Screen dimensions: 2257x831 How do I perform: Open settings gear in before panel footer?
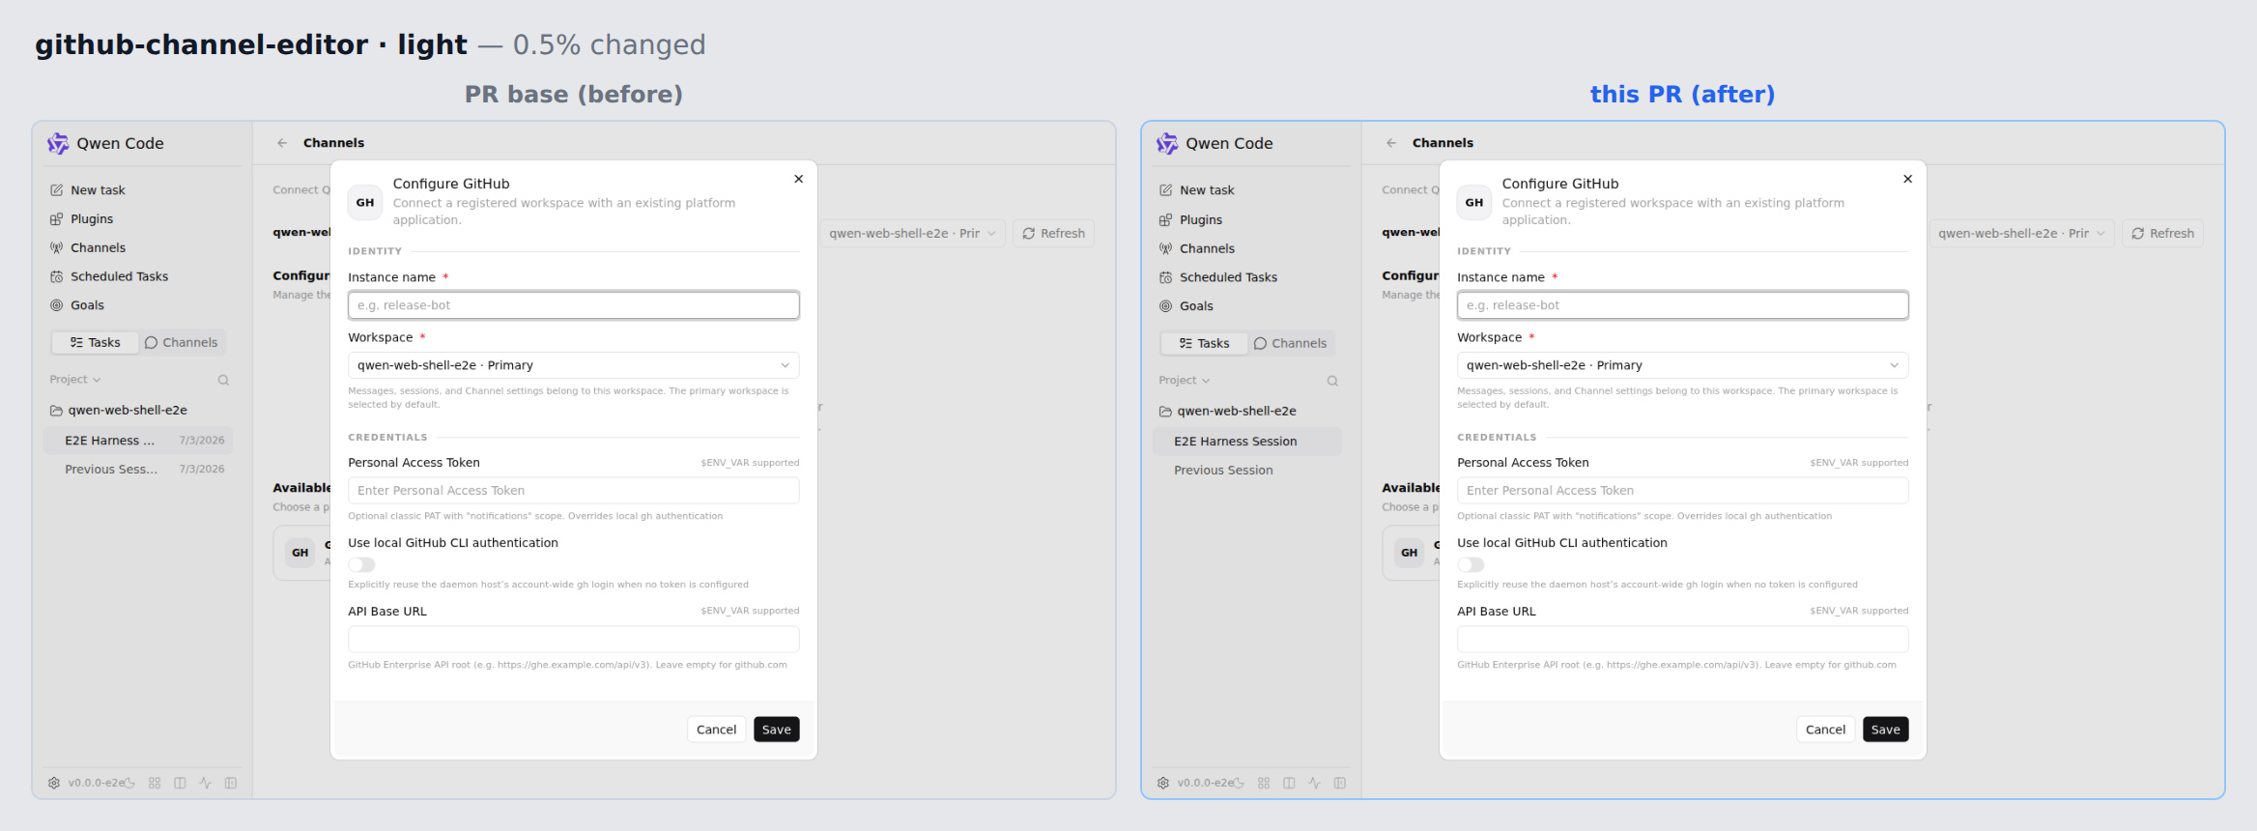[54, 784]
